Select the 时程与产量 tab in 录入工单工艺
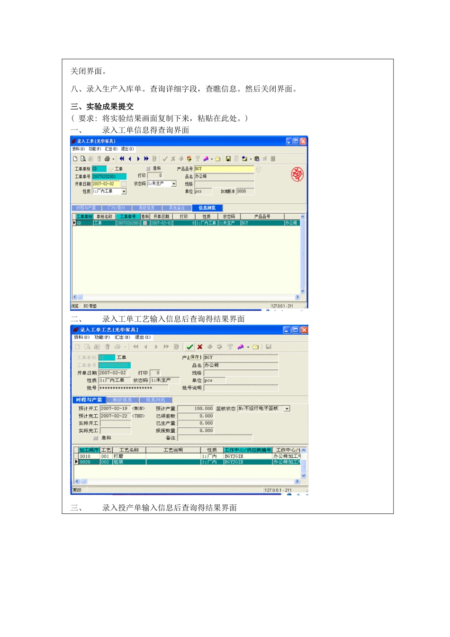This screenshot has width=450, height=637. pyautogui.click(x=89, y=400)
